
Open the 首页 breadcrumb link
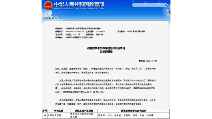pyautogui.click(x=53, y=18)
